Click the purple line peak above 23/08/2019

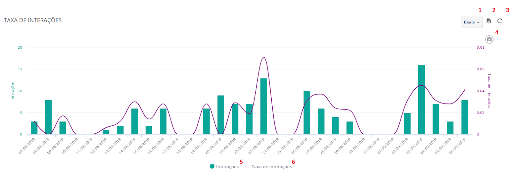coord(264,57)
